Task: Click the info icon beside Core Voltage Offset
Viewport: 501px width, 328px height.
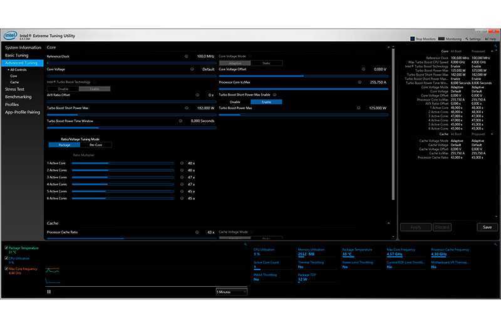Action: [363, 69]
